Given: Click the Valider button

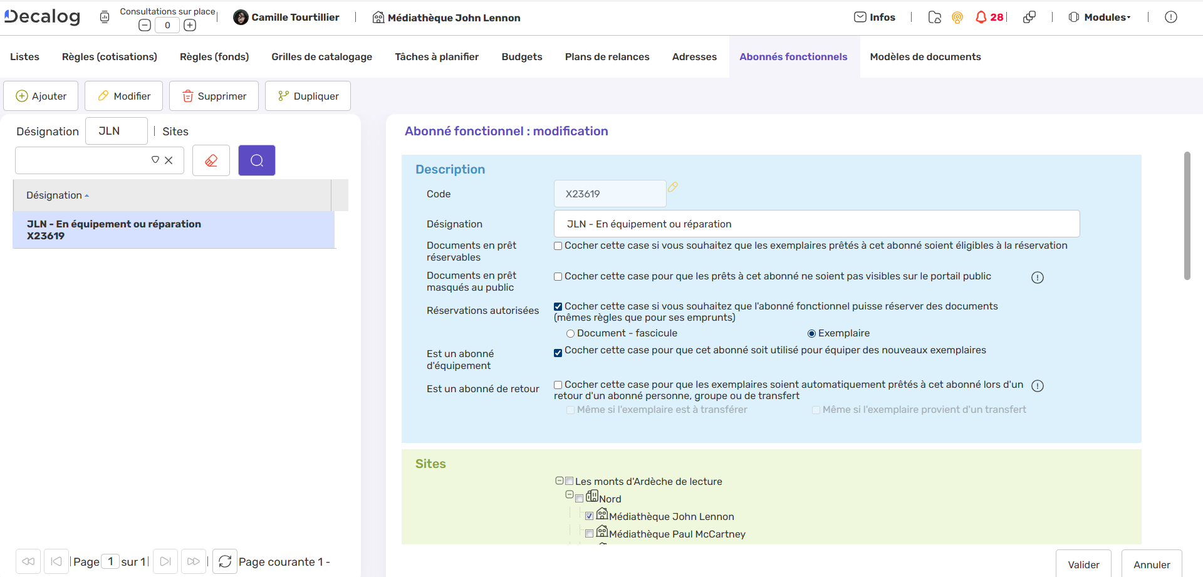Looking at the screenshot, I should coord(1083,564).
